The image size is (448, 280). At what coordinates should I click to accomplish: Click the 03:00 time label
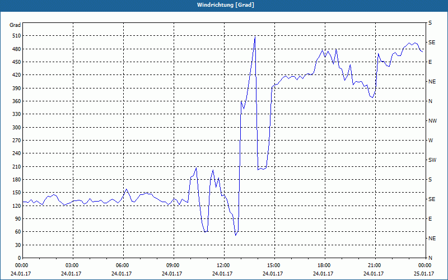[x=73, y=265]
